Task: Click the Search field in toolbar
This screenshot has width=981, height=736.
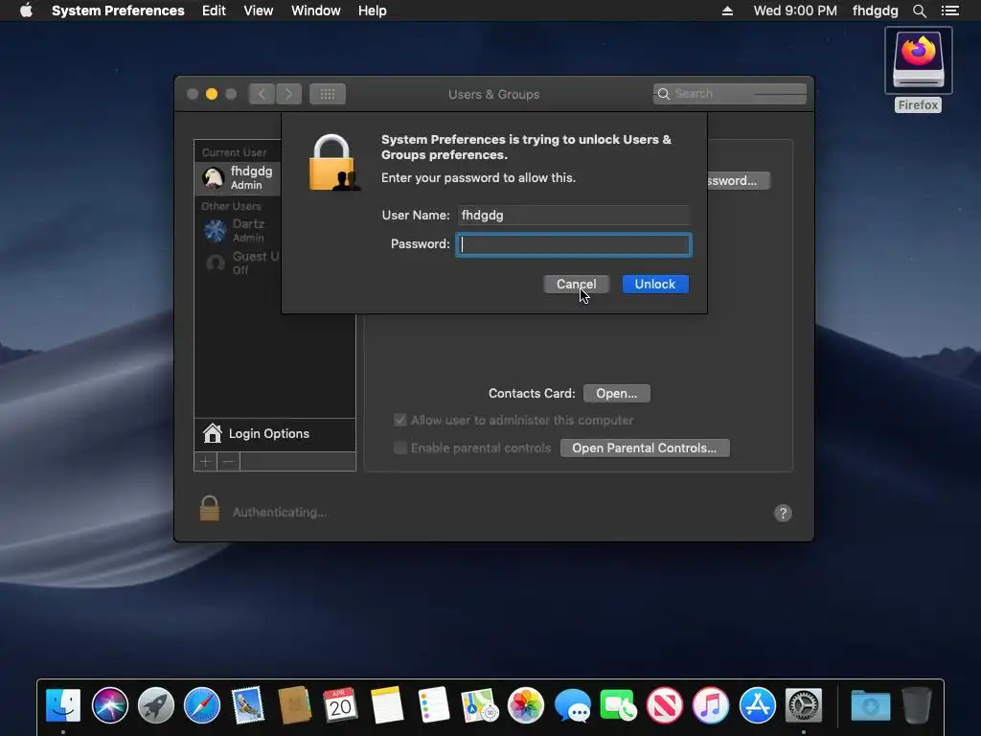Action: click(729, 94)
